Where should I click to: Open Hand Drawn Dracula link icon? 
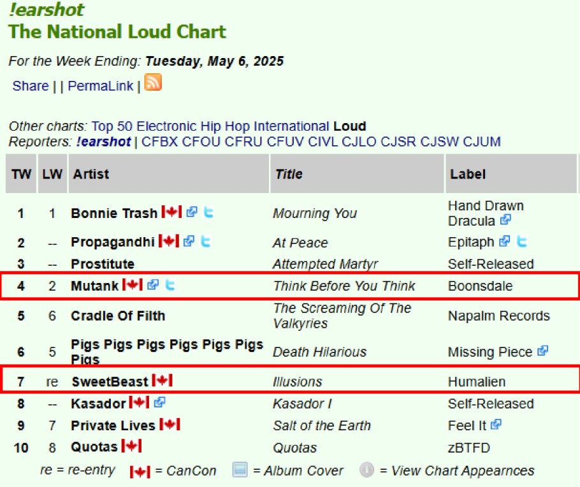click(x=505, y=220)
